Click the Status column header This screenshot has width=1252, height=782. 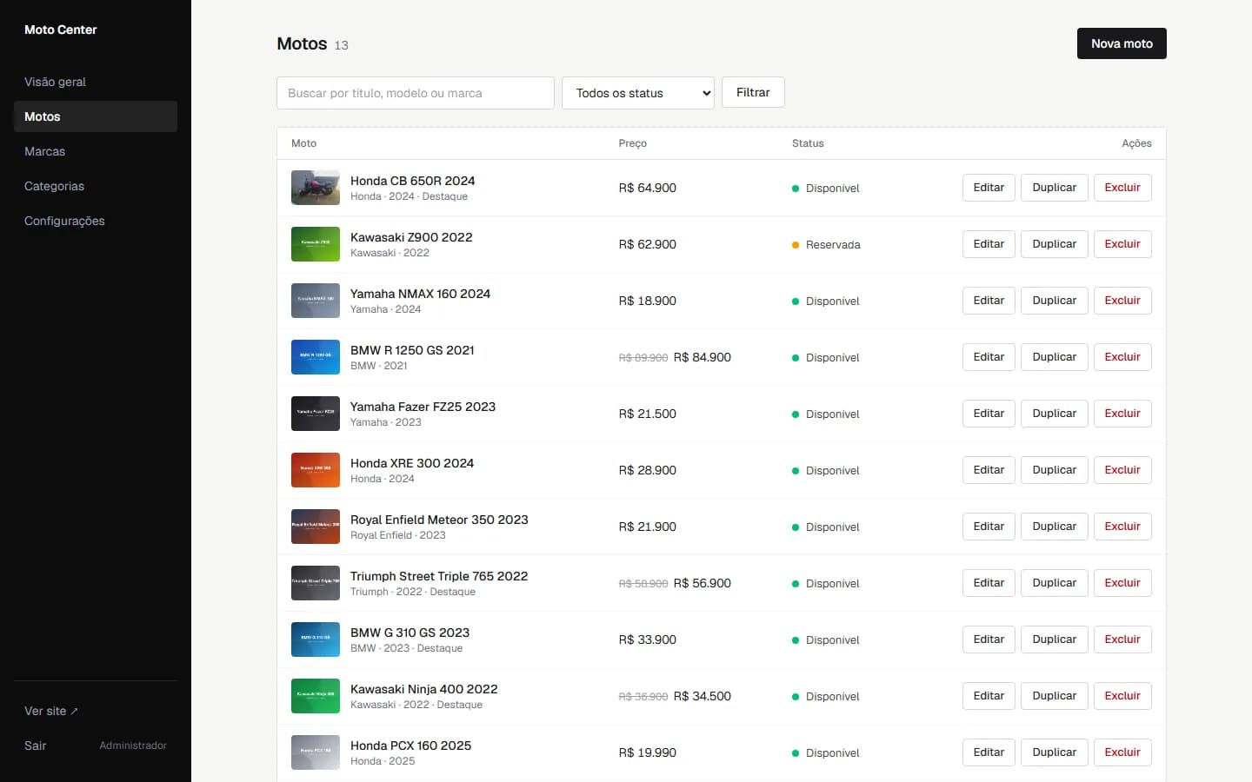coord(808,143)
